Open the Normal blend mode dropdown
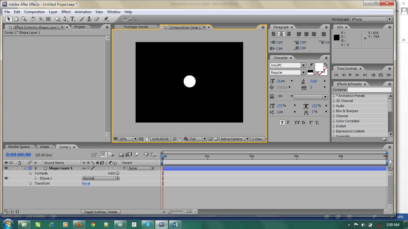The width and height of the screenshot is (408, 229). pyautogui.click(x=100, y=178)
